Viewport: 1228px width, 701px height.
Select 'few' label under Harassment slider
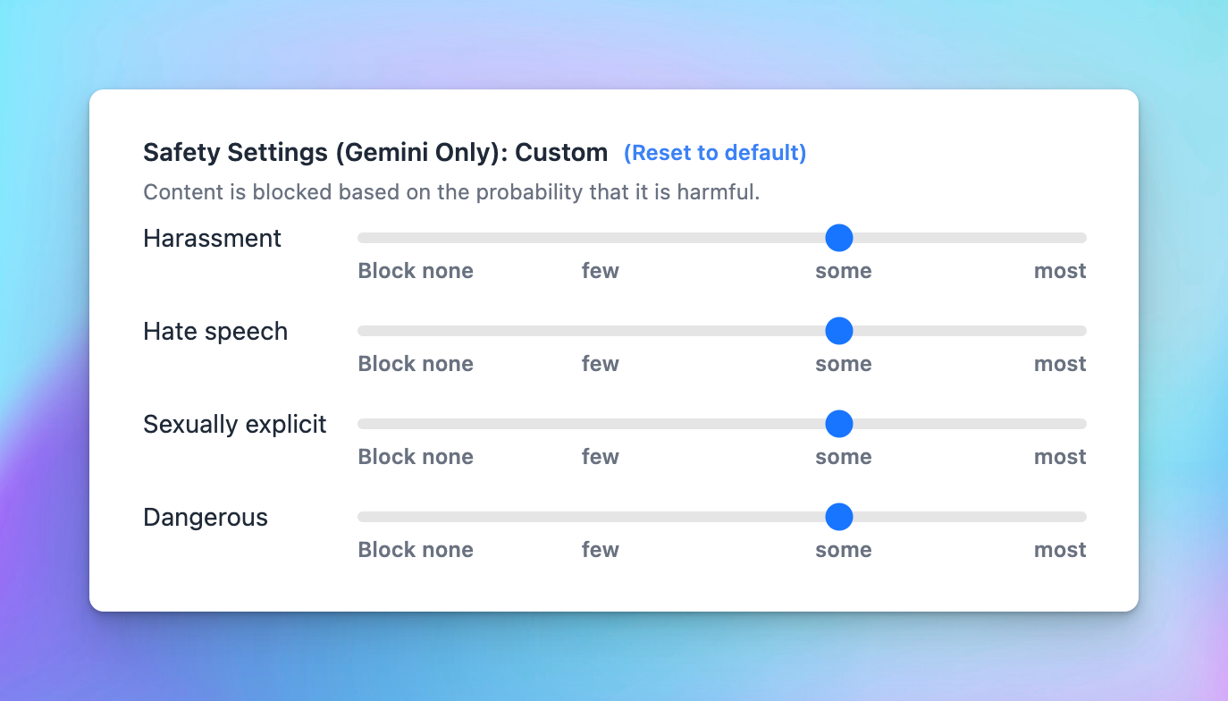[x=601, y=271]
